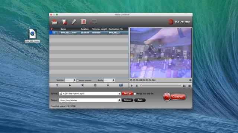Click the monitor display toolbar icon

[x=94, y=22]
